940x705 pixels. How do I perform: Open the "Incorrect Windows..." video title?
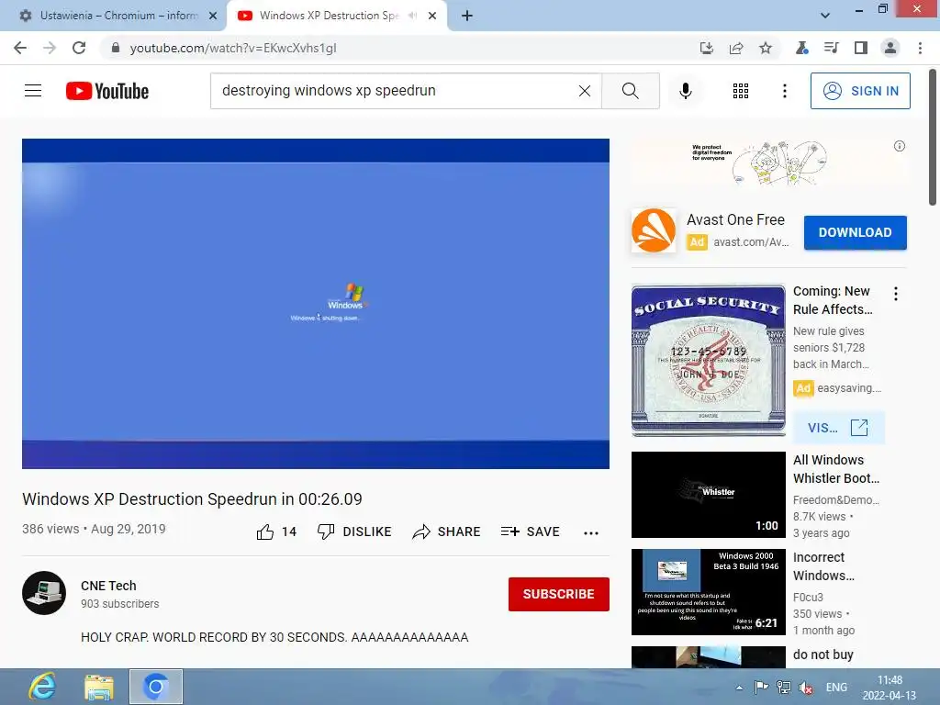[x=823, y=566]
